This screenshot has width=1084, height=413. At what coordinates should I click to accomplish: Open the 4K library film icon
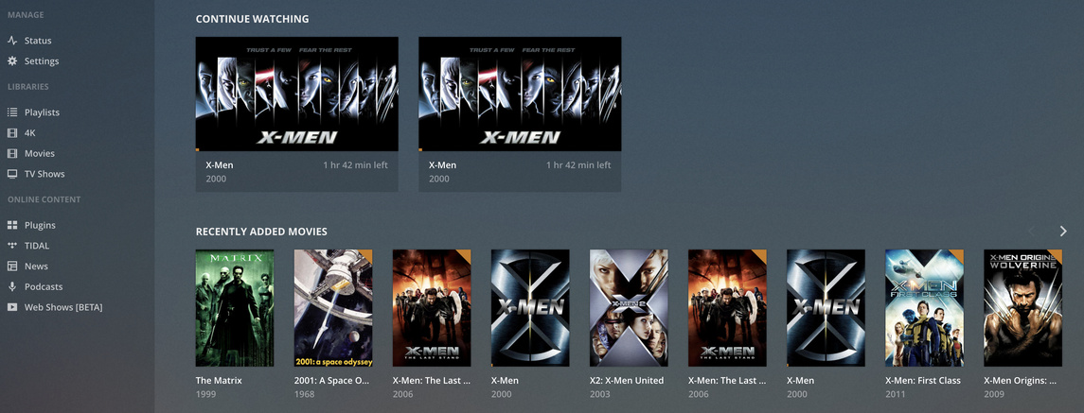point(11,133)
